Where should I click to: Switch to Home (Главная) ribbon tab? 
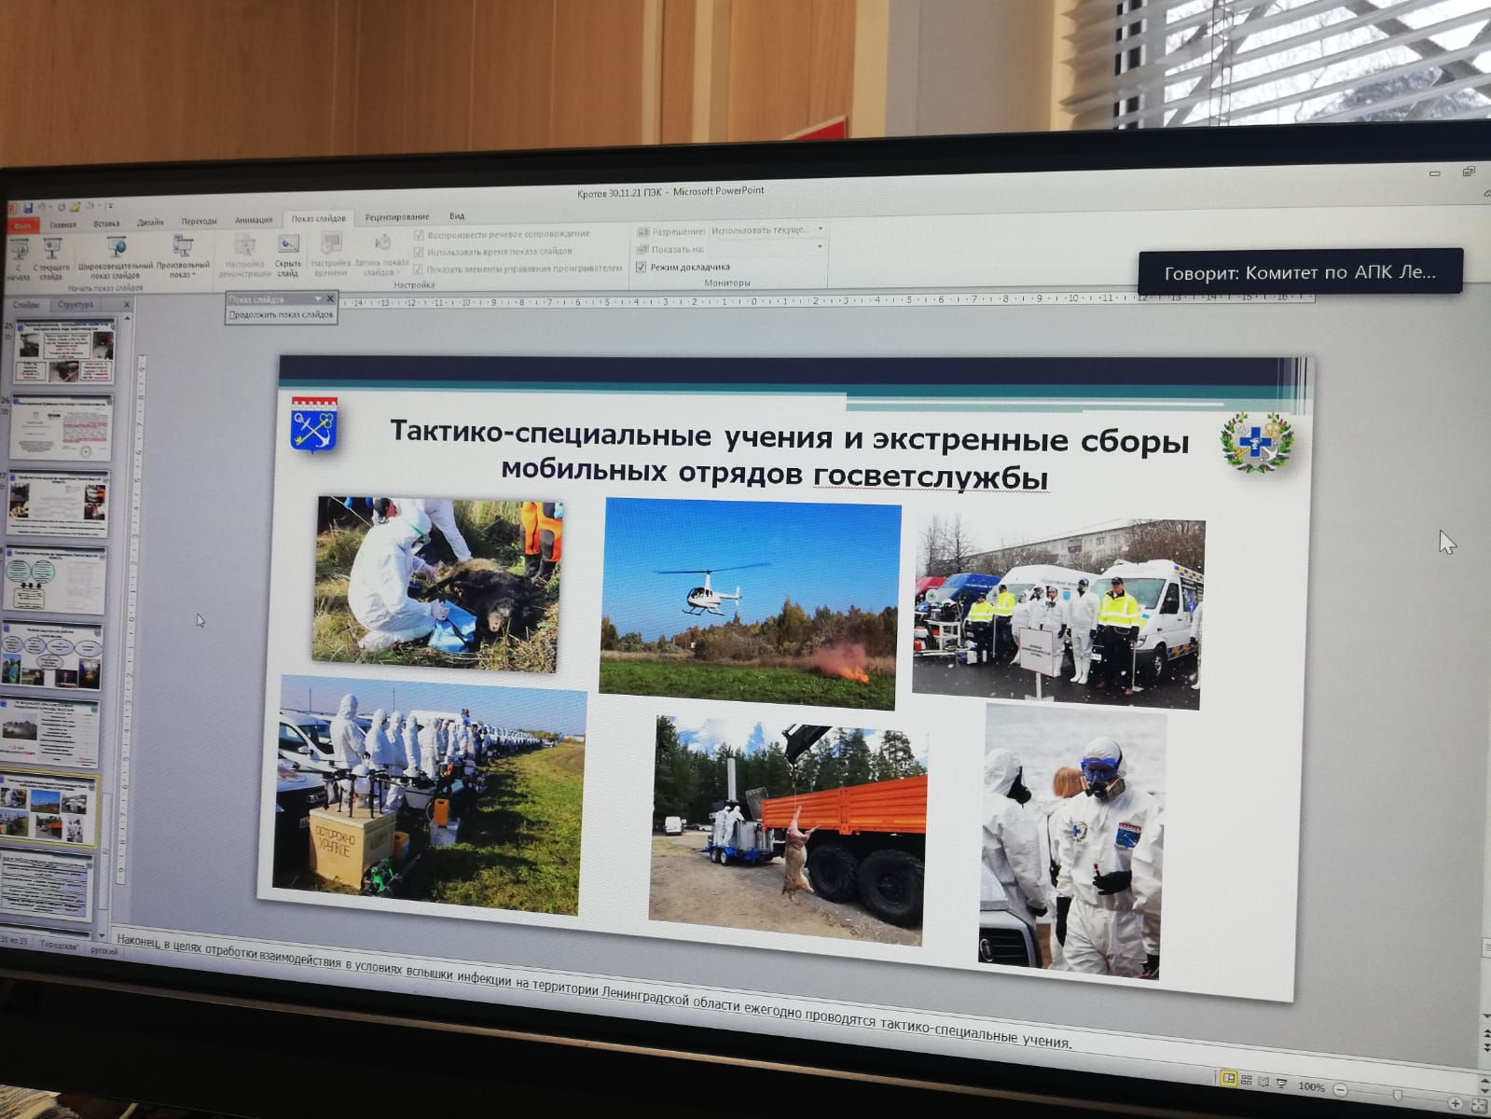coord(63,225)
